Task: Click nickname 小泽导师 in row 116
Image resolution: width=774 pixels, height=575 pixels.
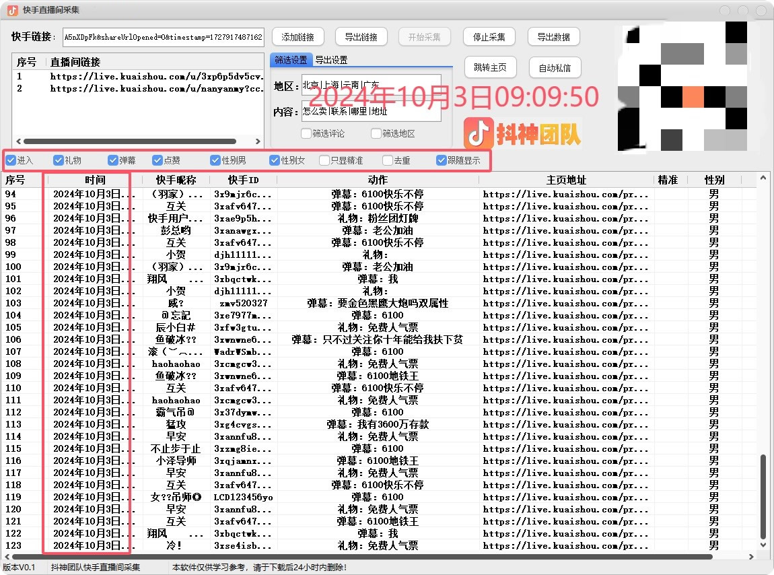Action: click(x=176, y=461)
